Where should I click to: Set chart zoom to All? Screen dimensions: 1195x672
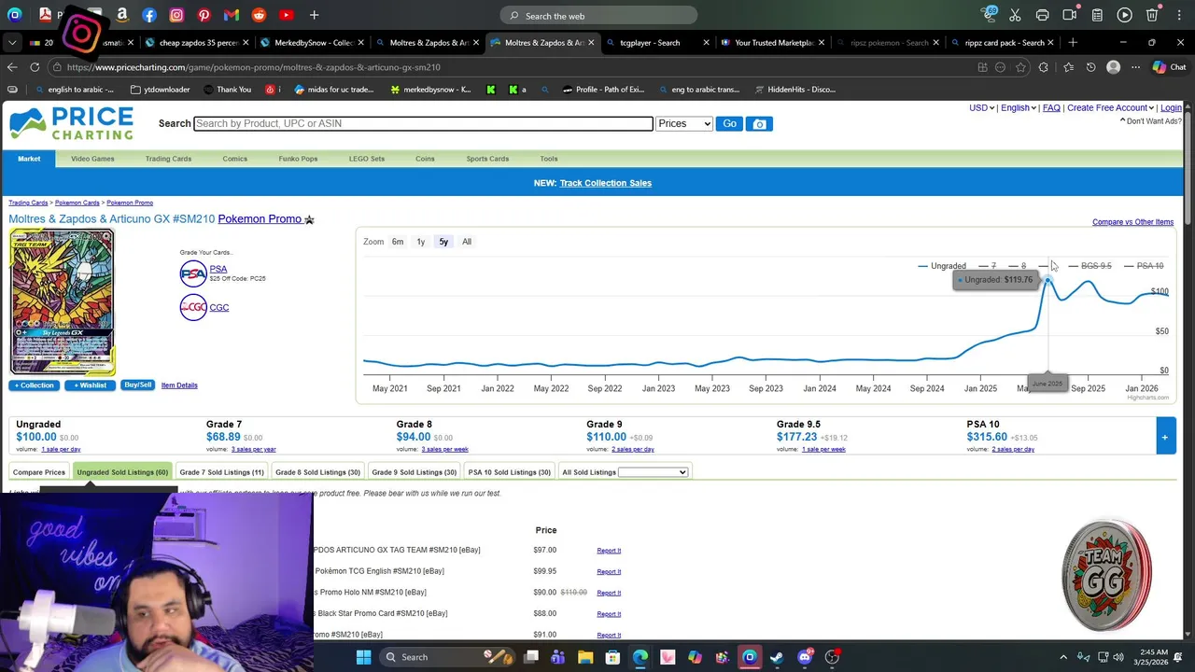coord(467,242)
